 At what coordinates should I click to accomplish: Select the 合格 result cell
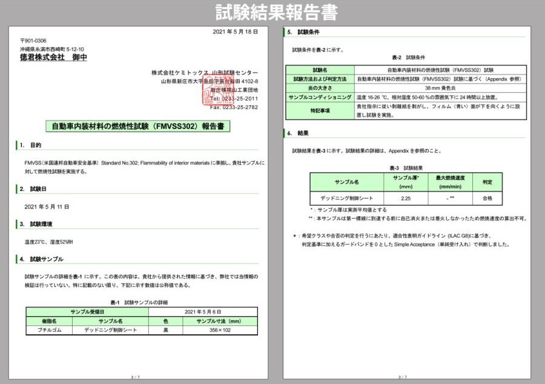click(487, 198)
